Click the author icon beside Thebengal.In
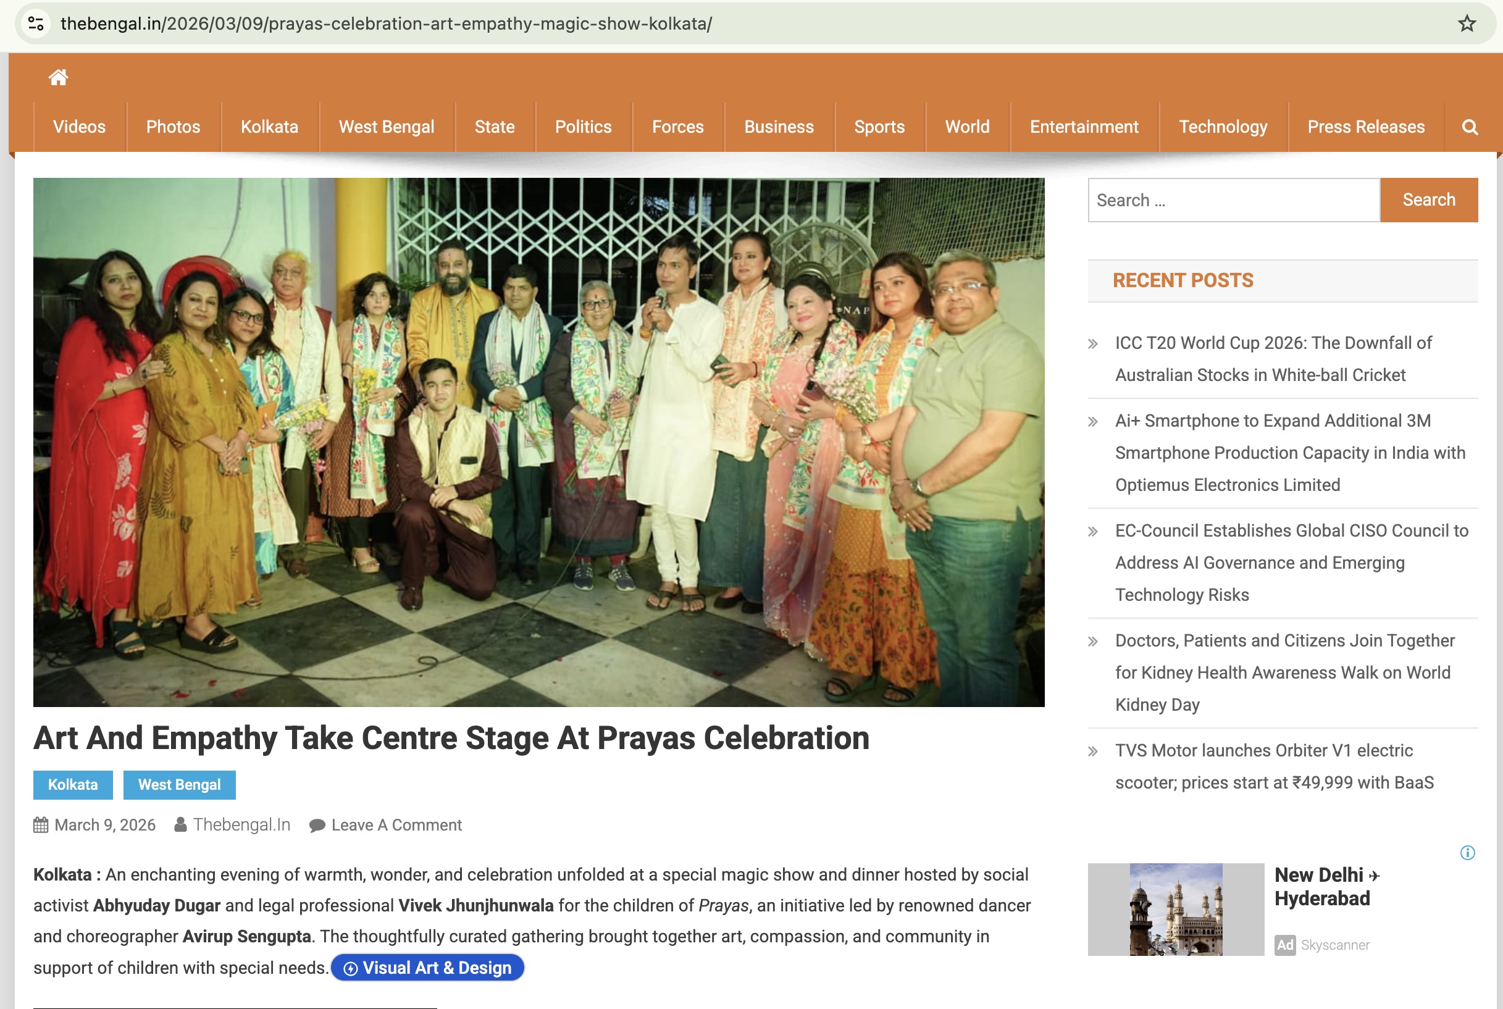Viewport: 1503px width, 1009px height. pyautogui.click(x=181, y=824)
